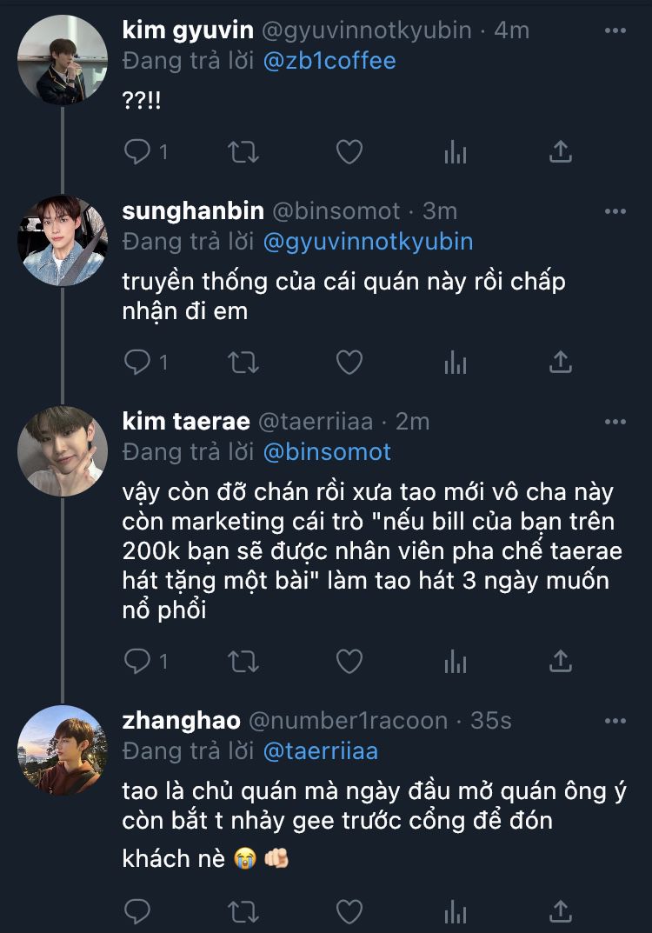Open kim gyuvin's profile picture
The width and height of the screenshot is (652, 933).
pyautogui.click(x=63, y=59)
